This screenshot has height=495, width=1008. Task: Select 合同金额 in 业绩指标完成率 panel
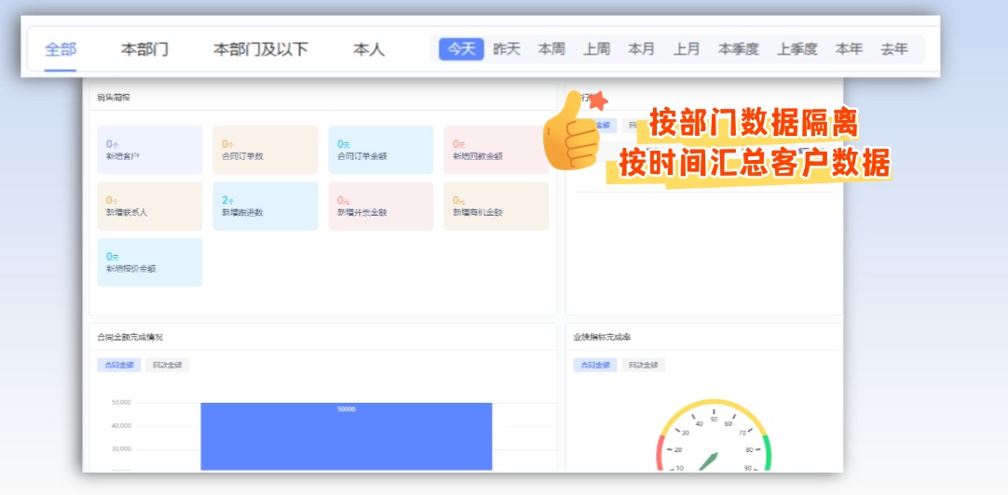[x=595, y=366]
